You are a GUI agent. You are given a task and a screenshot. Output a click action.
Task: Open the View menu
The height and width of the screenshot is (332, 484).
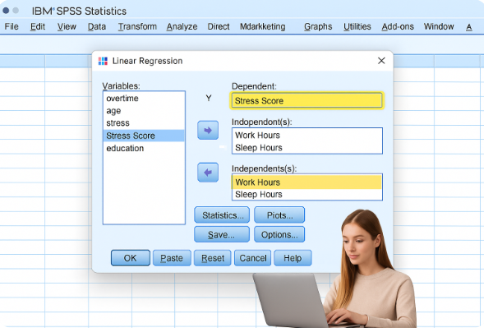(x=67, y=26)
